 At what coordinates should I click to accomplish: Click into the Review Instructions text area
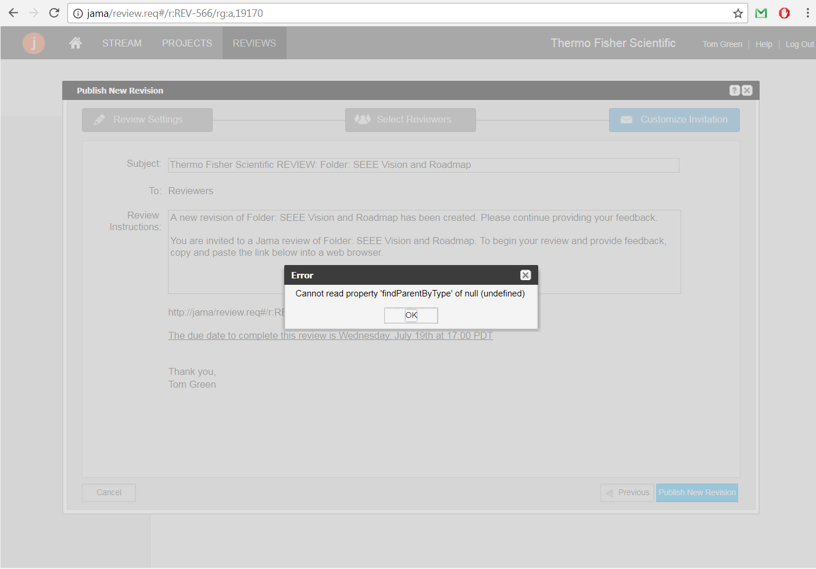(424, 252)
